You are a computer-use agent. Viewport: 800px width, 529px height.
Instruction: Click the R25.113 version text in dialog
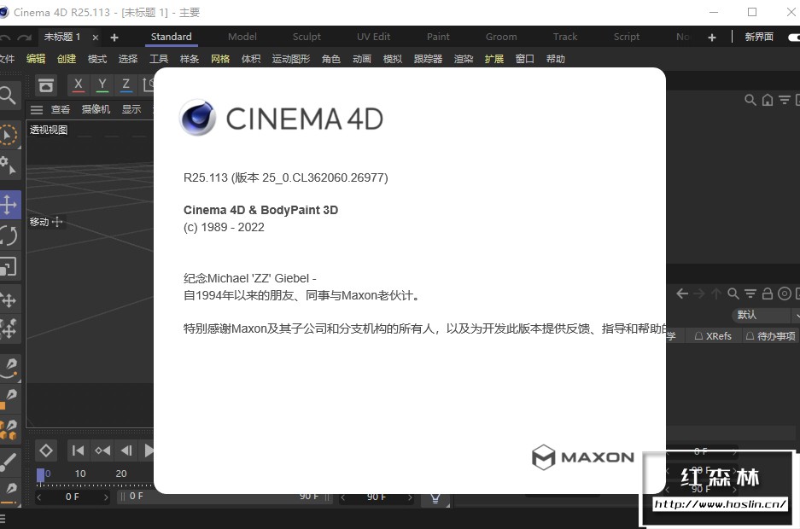[x=286, y=177]
